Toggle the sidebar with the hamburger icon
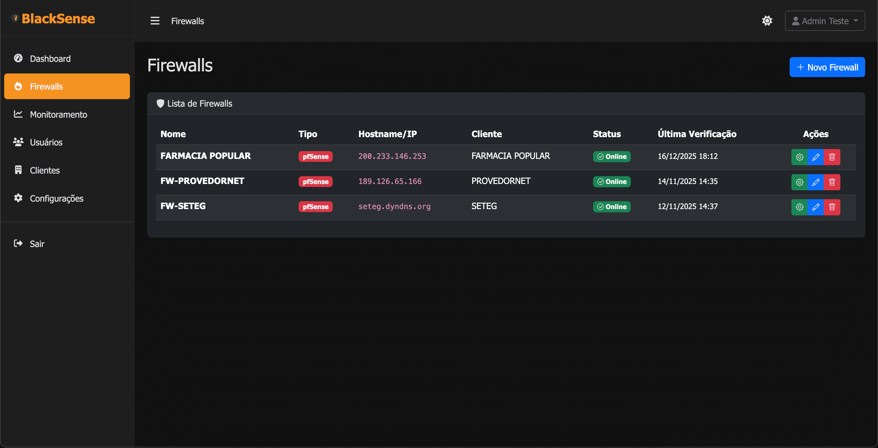 pyautogui.click(x=155, y=20)
